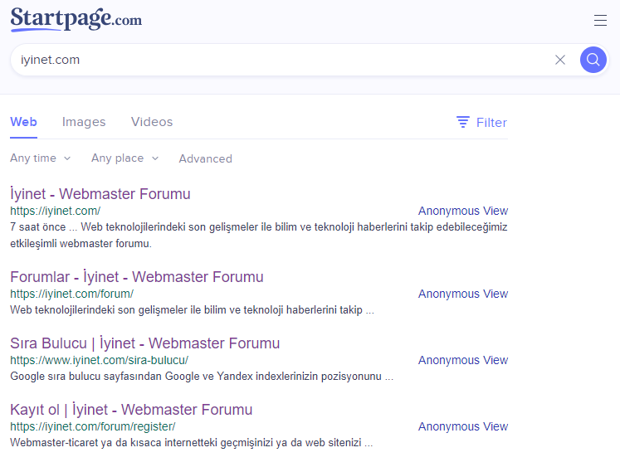Click snippet text starting "7 saat önce"
The image size is (620, 467).
259,235
